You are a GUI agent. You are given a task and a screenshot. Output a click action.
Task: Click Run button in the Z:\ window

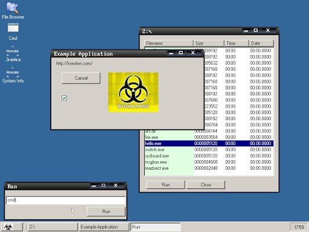[x=165, y=185]
